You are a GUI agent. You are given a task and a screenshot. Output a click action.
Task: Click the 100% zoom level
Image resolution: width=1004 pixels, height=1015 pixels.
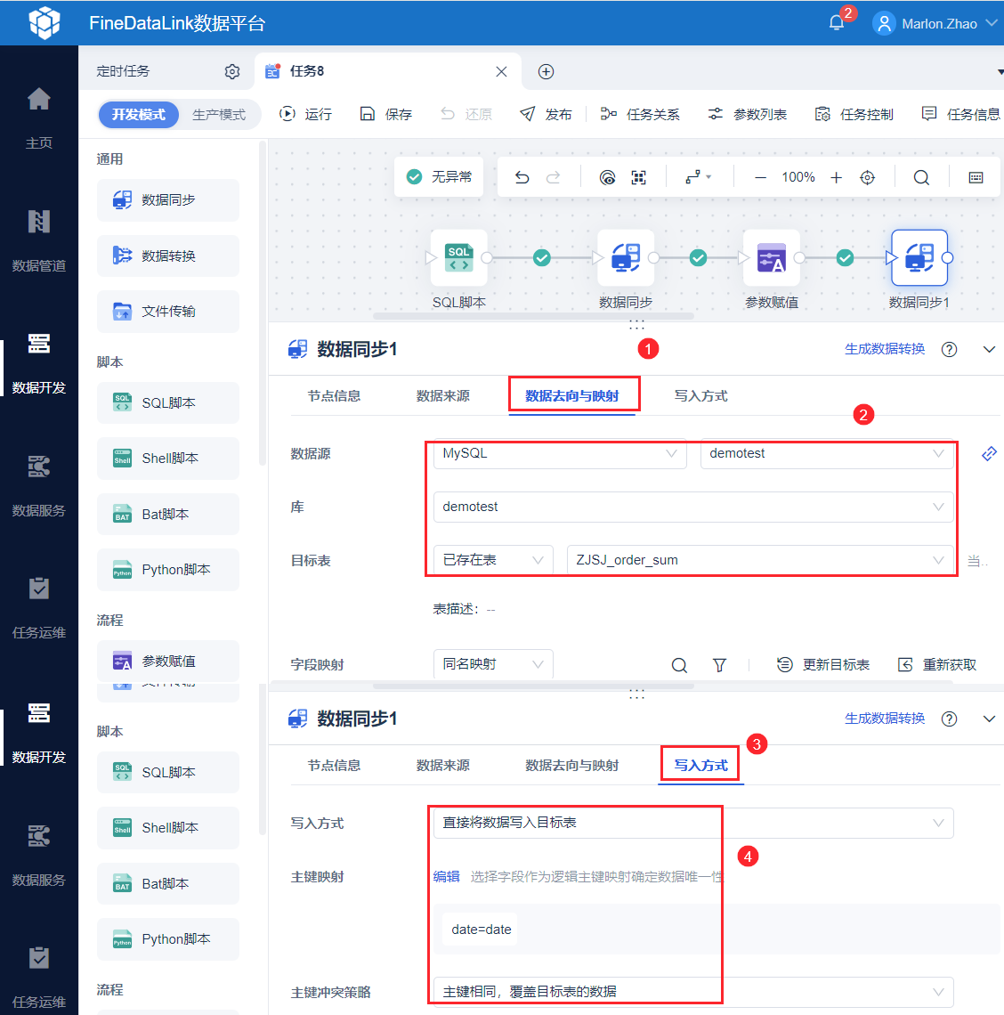click(798, 177)
